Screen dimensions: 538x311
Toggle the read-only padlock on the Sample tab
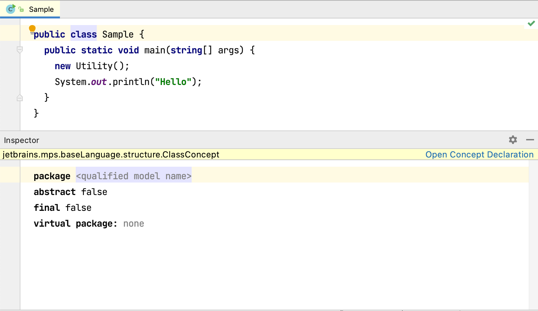pyautogui.click(x=20, y=9)
